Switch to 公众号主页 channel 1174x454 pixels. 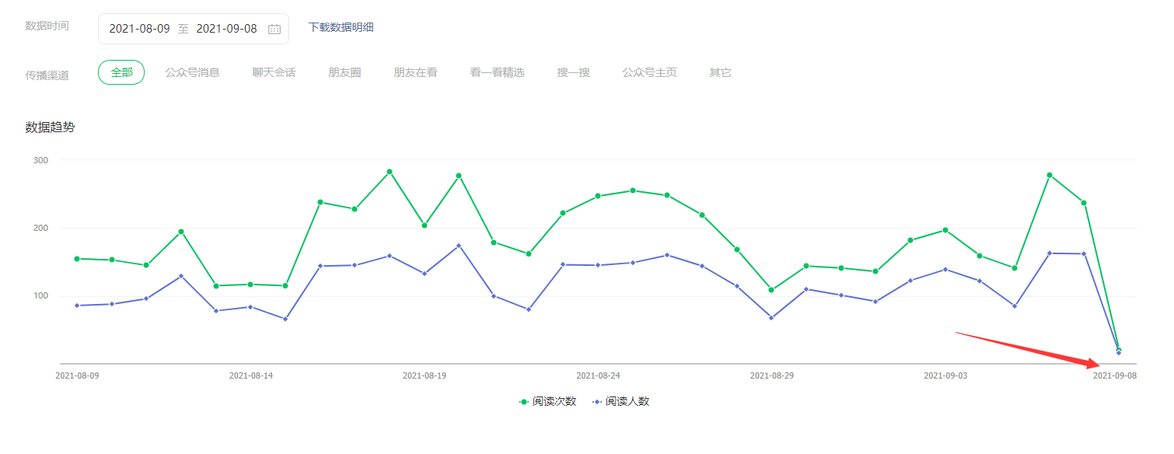pos(649,72)
